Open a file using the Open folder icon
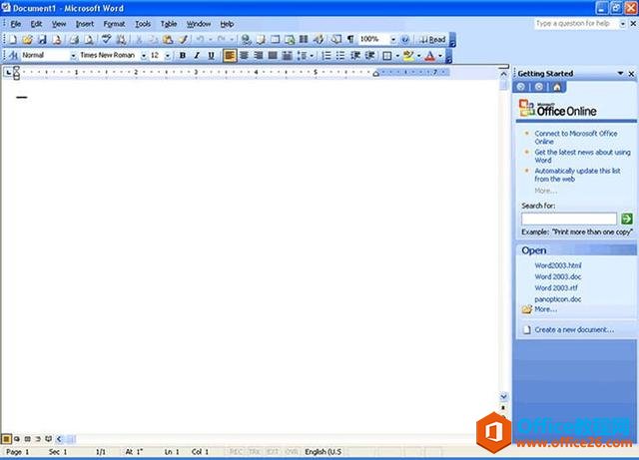This screenshot has width=639, height=460. (x=27, y=40)
